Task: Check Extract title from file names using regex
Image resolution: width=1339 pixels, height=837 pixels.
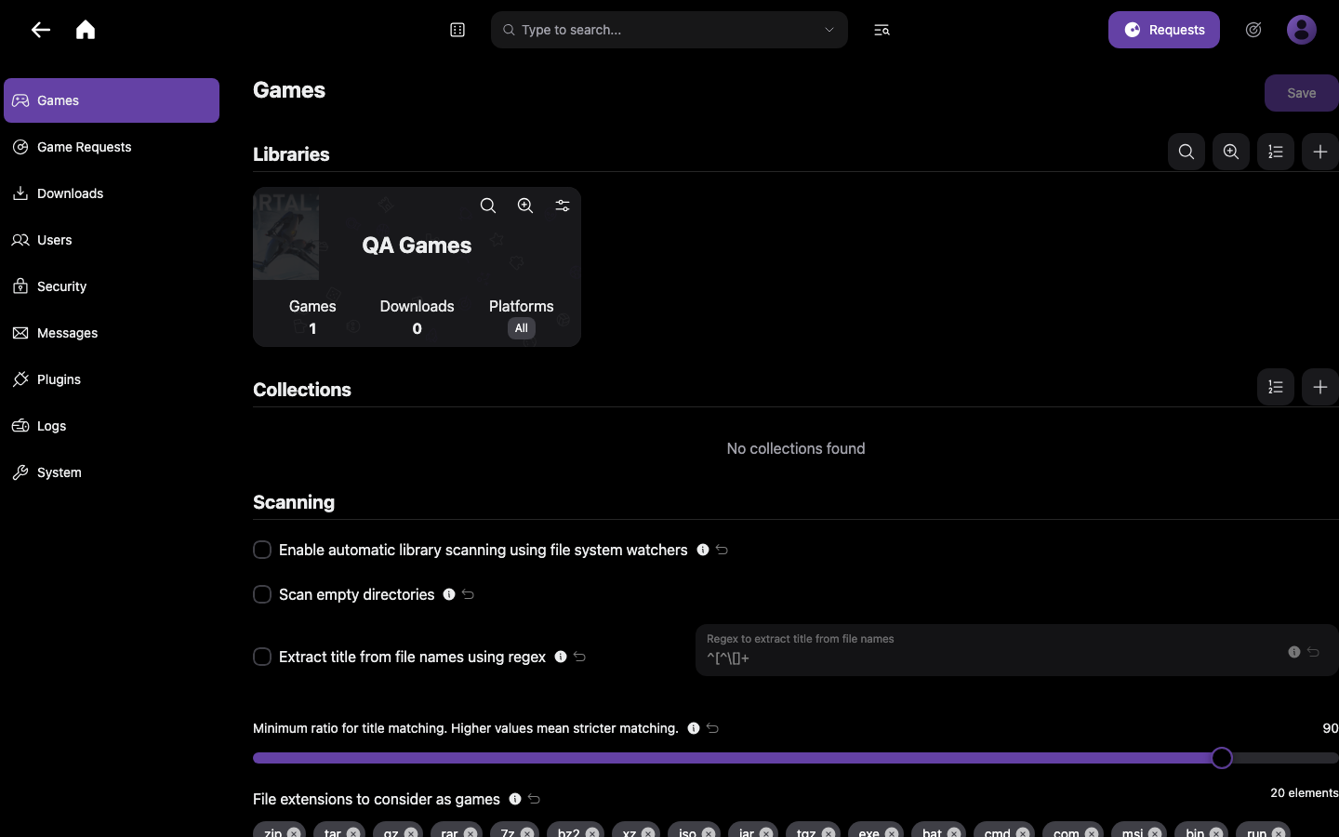Action: click(262, 657)
